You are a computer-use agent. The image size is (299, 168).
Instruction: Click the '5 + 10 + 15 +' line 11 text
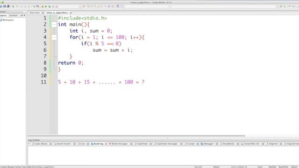[x=77, y=82]
